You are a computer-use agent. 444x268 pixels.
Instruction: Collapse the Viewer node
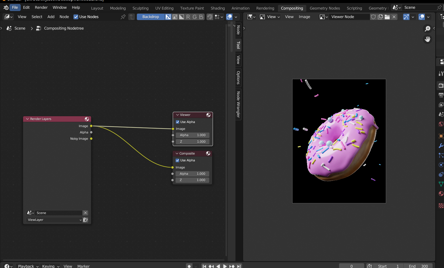coord(178,115)
